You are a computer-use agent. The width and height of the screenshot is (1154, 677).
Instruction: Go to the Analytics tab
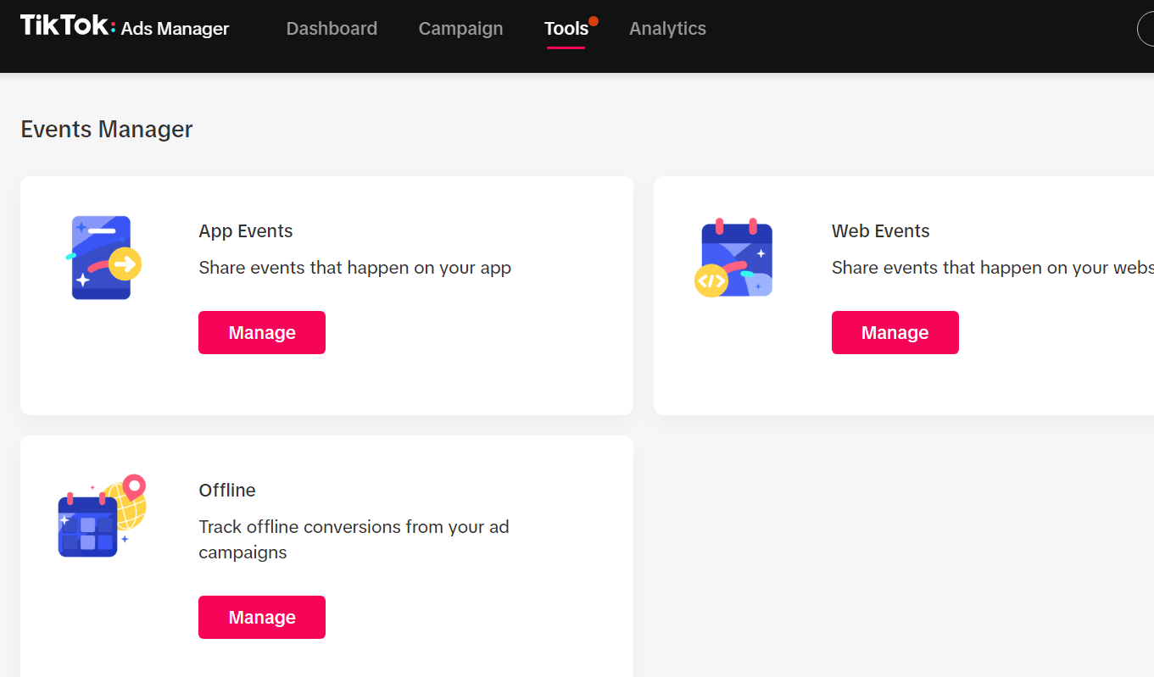pos(667,29)
